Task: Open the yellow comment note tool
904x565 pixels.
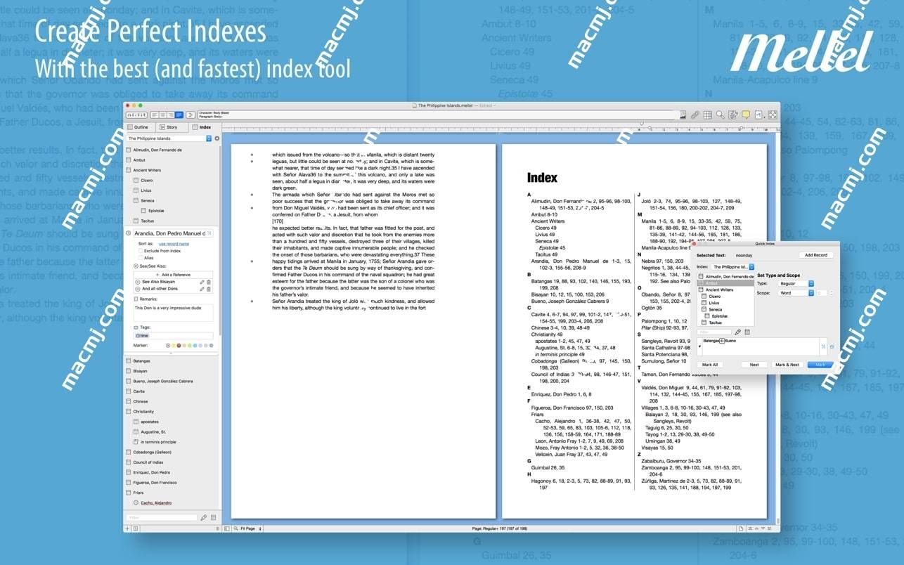Action: (x=746, y=115)
